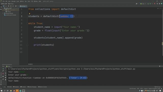Collapse the python_stuff project root
The width and height of the screenshot is (163, 92).
click(3, 8)
